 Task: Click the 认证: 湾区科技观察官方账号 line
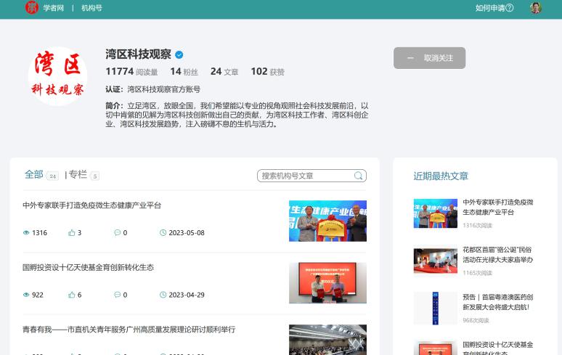pyautogui.click(x=152, y=89)
